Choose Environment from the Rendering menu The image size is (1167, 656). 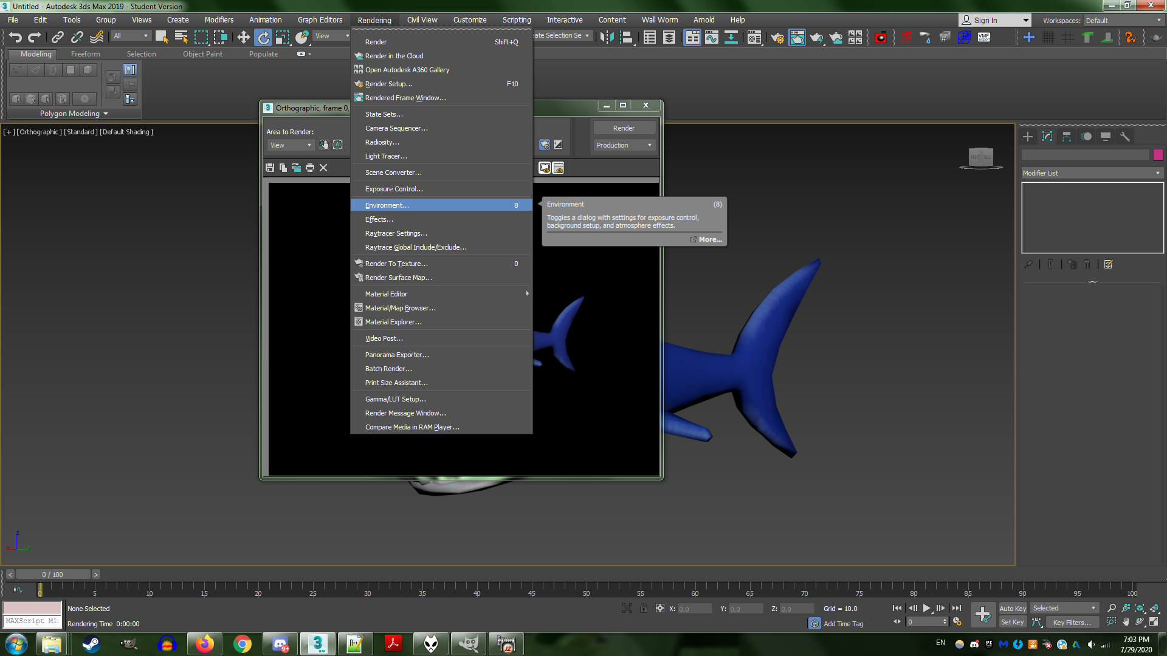(x=441, y=205)
